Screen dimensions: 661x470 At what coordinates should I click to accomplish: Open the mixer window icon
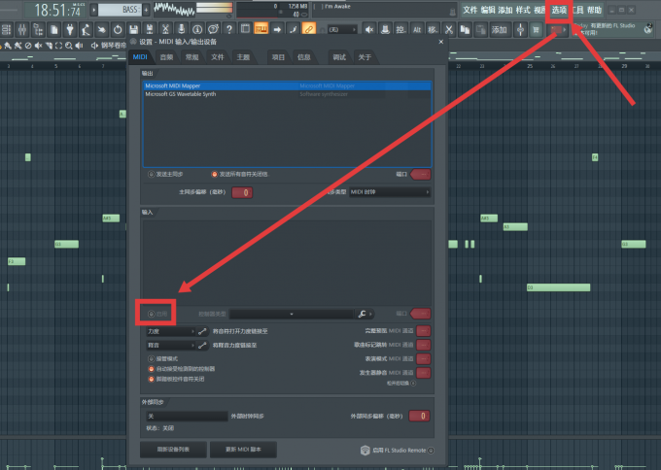[22, 29]
